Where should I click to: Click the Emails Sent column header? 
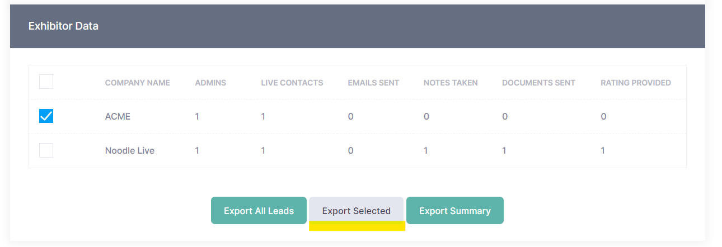coord(373,83)
